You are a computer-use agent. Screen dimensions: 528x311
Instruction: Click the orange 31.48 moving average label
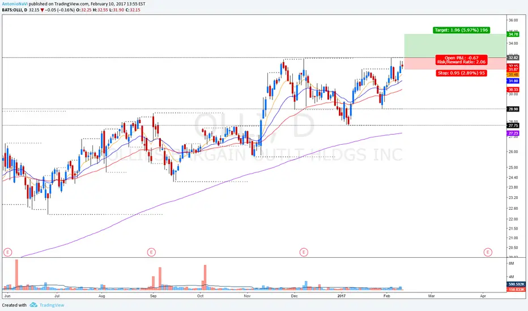pyautogui.click(x=513, y=74)
